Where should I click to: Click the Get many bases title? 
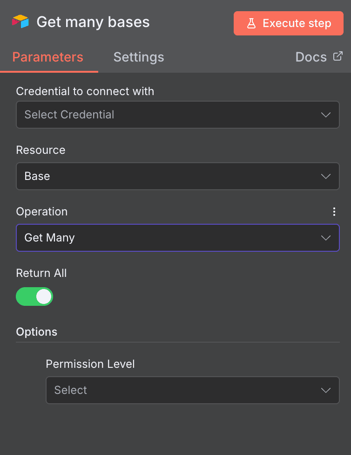point(93,21)
